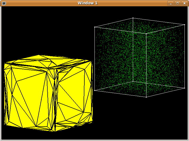The image size is (189, 141).
Task: Click the yellow triangulated cube mesh
Action: pos(48,93)
